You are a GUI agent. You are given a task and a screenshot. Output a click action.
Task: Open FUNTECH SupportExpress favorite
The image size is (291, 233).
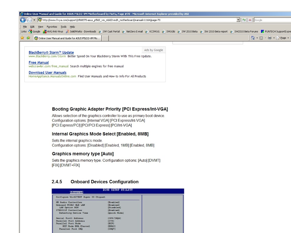coord(276,32)
